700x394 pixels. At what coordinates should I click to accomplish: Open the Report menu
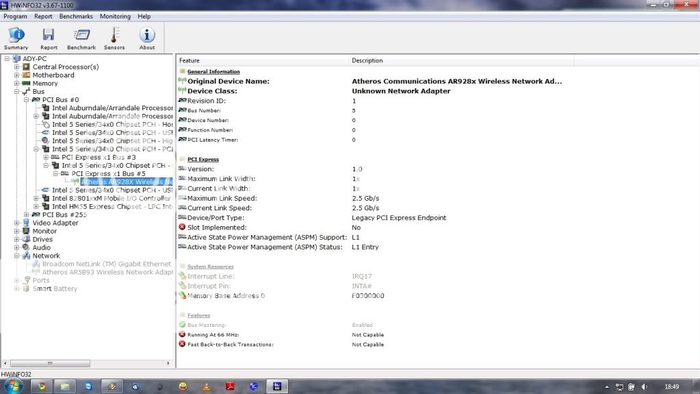pos(43,16)
